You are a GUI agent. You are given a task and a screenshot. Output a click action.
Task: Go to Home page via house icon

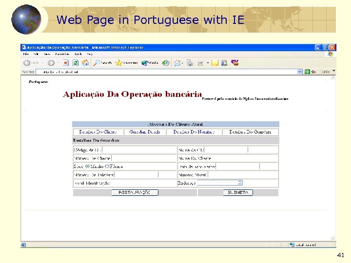pyautogui.click(x=85, y=63)
